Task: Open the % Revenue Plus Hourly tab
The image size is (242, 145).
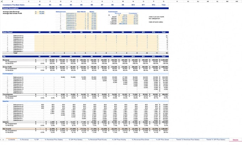Action: coord(98,140)
